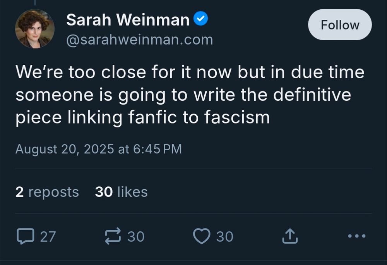Toggle repost status for the post
The width and height of the screenshot is (387, 265).
[112, 236]
